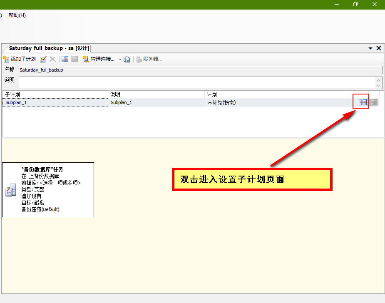Click the toolbar subplan schedule calendar icon
Image resolution: width=385 pixels, height=303 pixels.
point(65,59)
